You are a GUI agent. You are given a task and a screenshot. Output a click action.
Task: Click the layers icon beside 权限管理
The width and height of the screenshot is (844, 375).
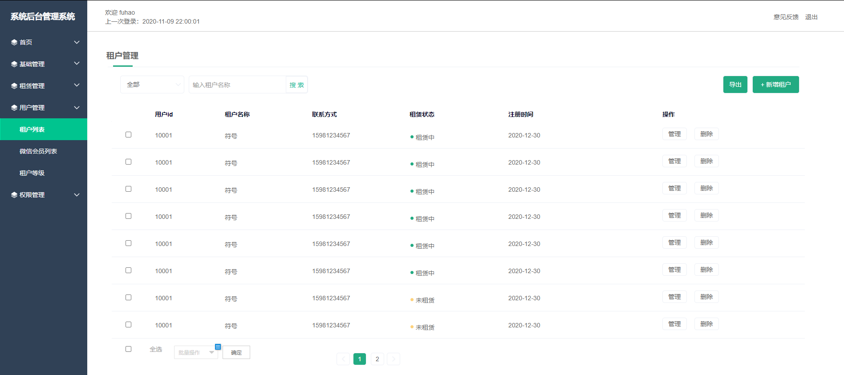(14, 195)
